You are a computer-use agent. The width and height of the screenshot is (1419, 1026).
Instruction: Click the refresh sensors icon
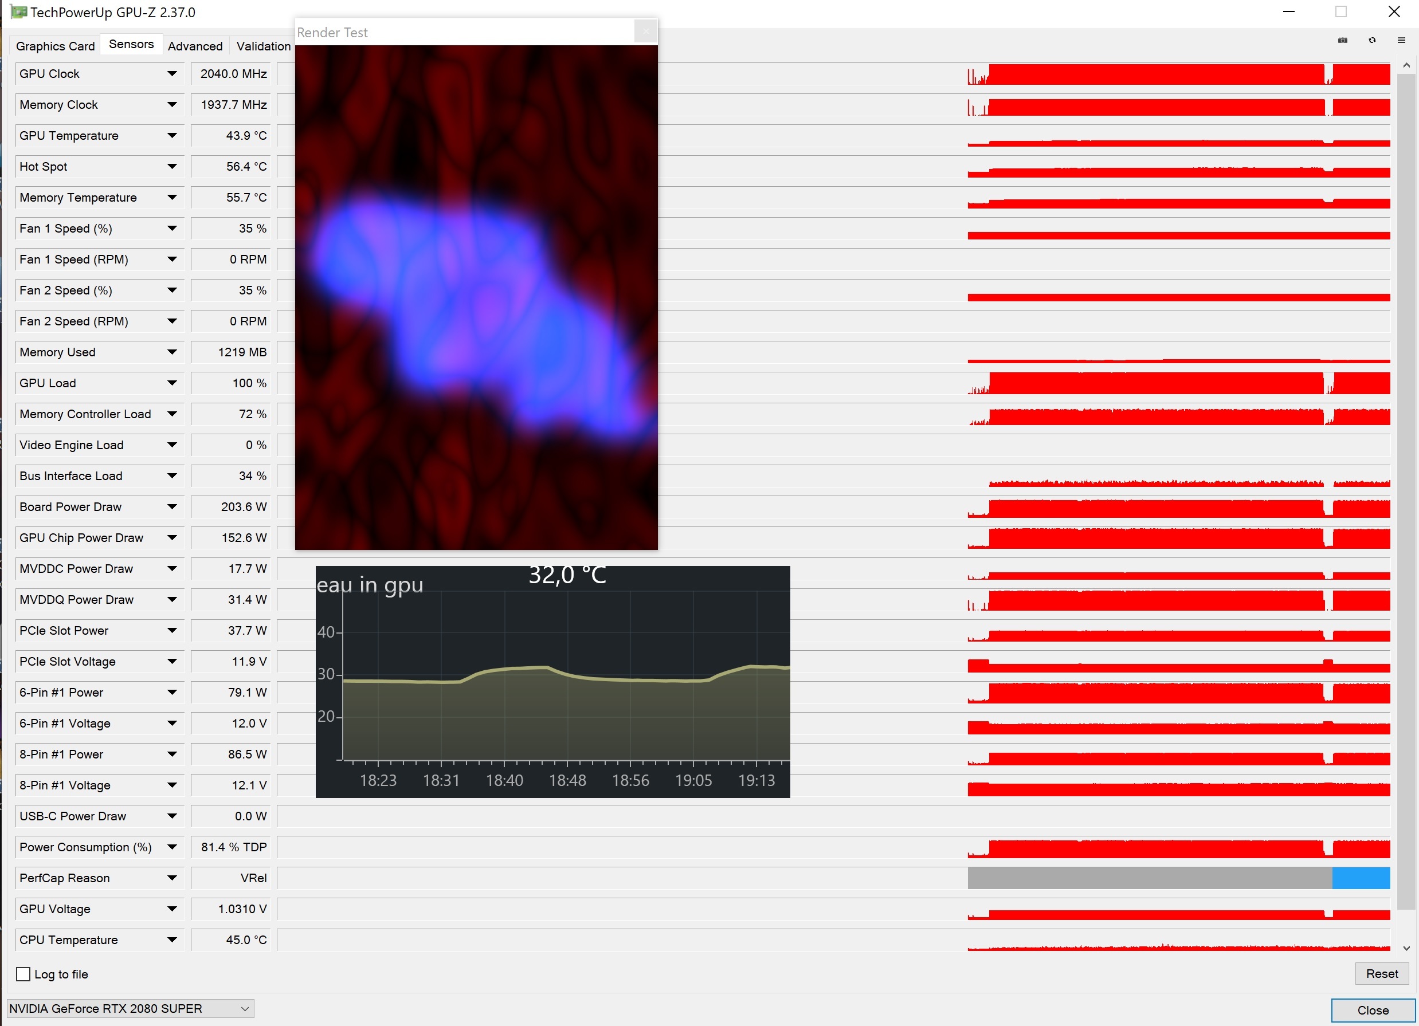[1372, 40]
